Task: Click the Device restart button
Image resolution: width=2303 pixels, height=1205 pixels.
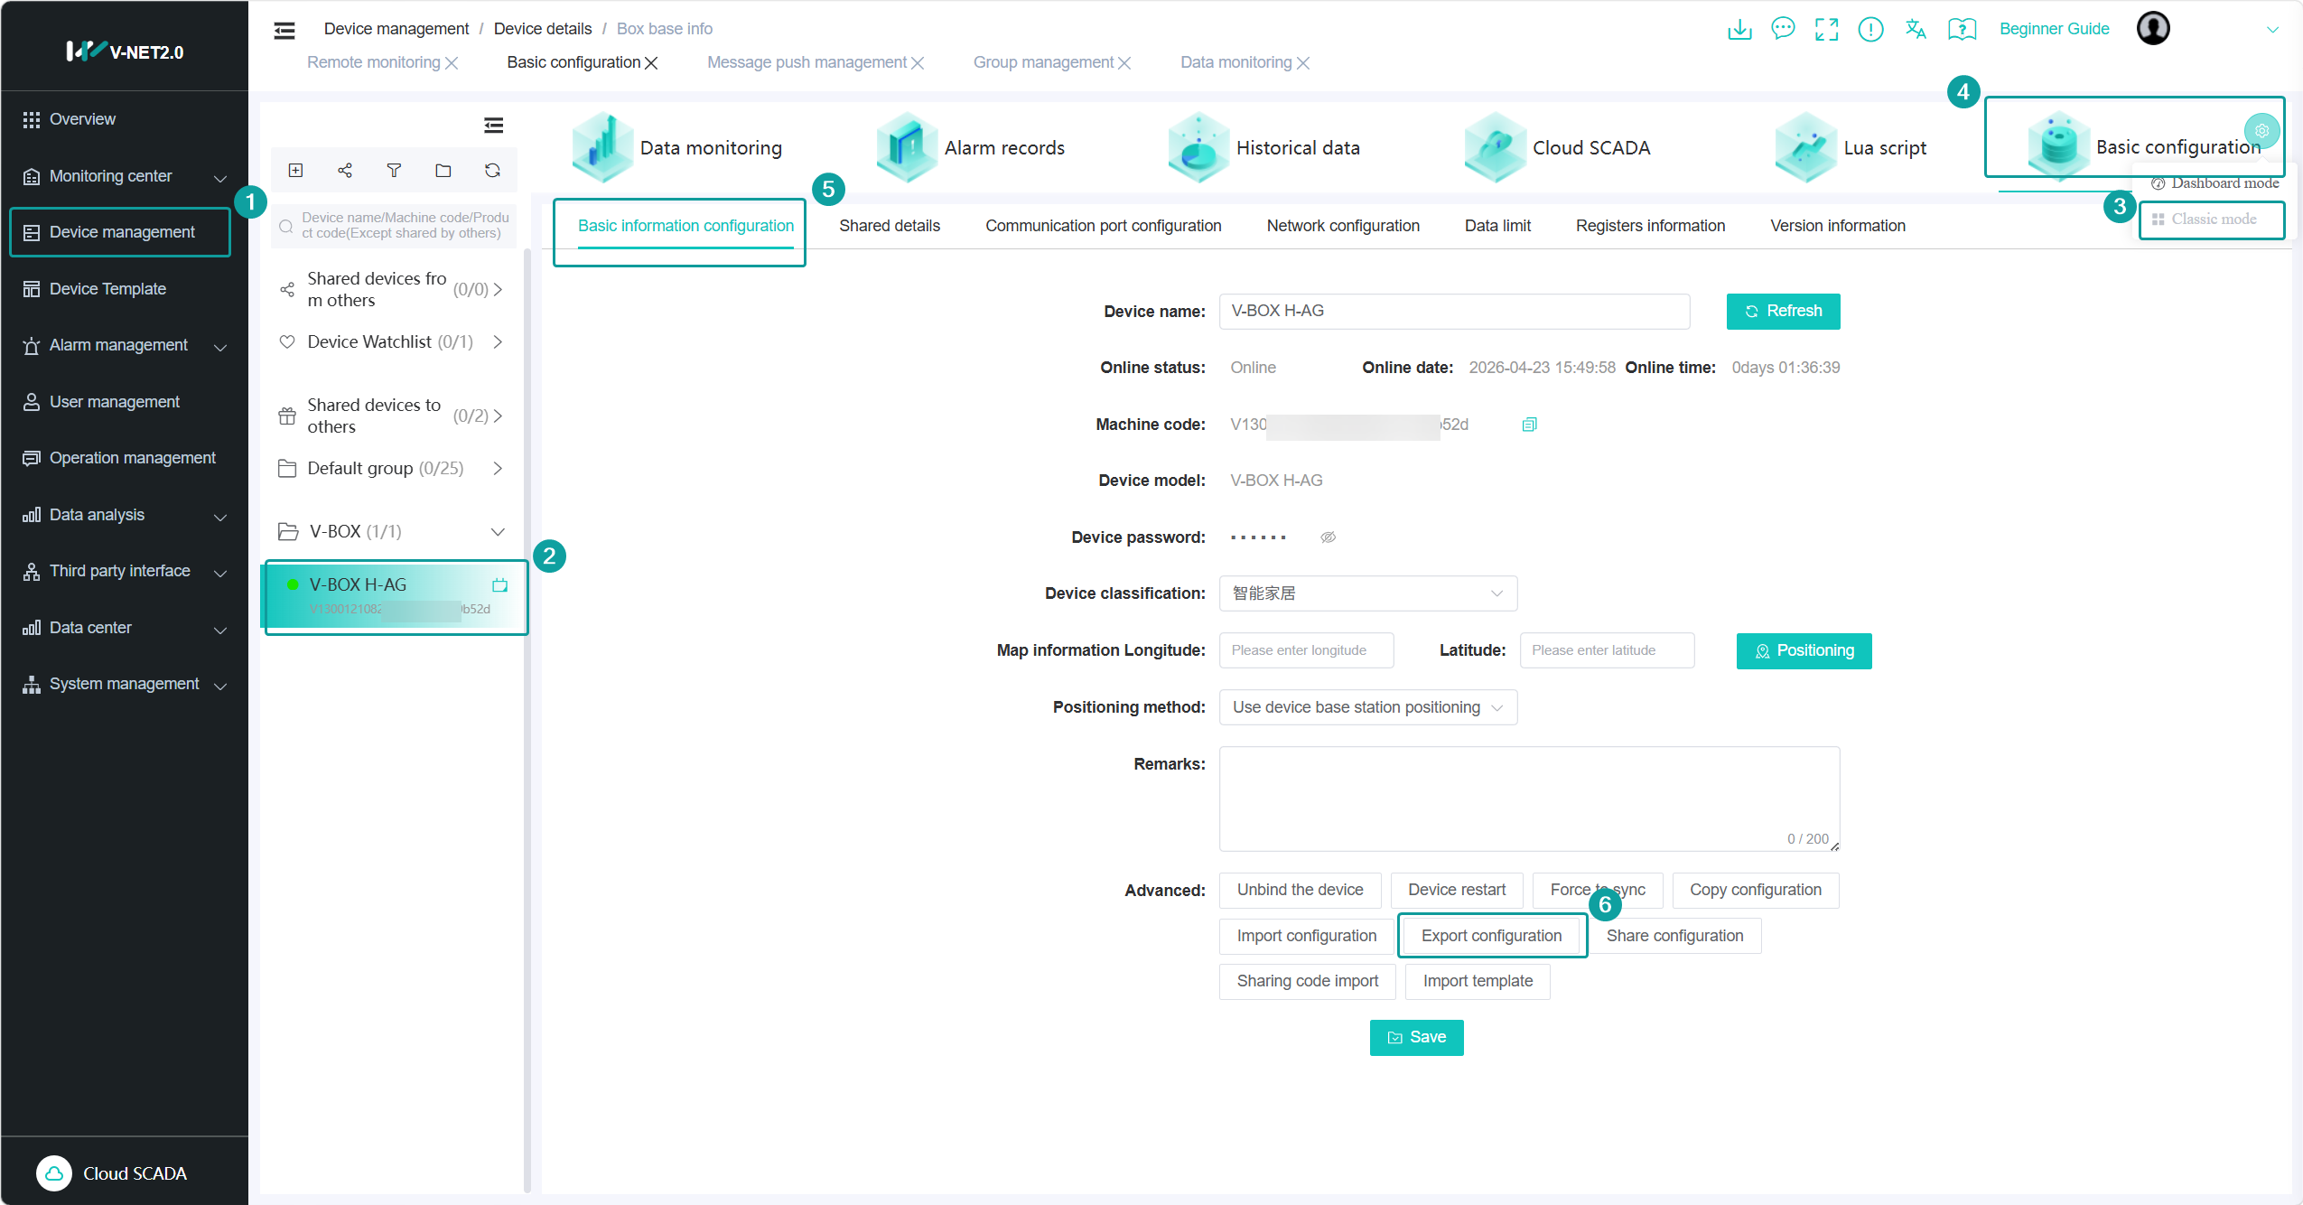Action: pos(1456,890)
